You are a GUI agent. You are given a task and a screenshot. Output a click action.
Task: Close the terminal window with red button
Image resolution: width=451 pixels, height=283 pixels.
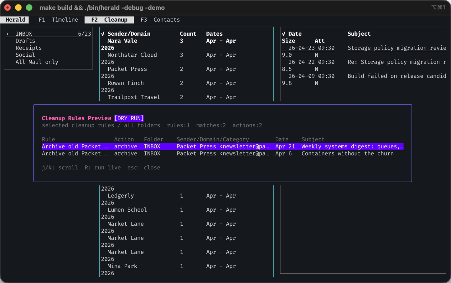[x=8, y=8]
